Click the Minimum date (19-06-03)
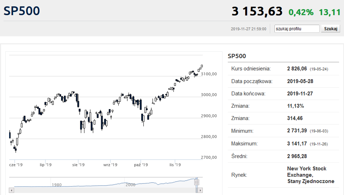 (x=319, y=131)
